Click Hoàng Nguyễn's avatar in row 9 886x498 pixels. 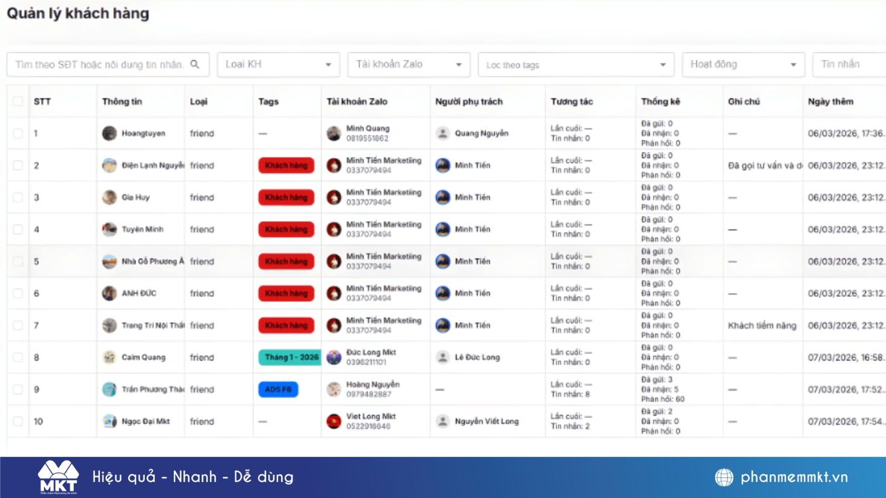(332, 388)
